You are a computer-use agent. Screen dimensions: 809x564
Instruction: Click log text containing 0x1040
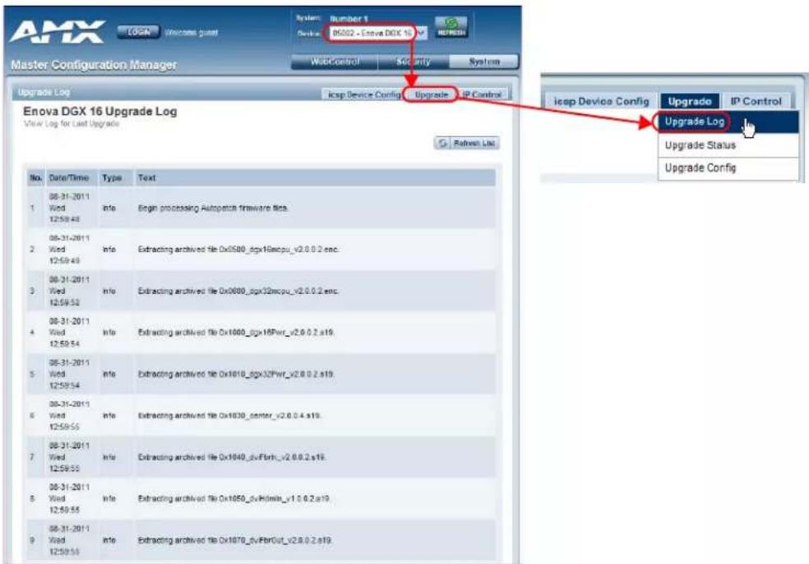click(x=232, y=457)
